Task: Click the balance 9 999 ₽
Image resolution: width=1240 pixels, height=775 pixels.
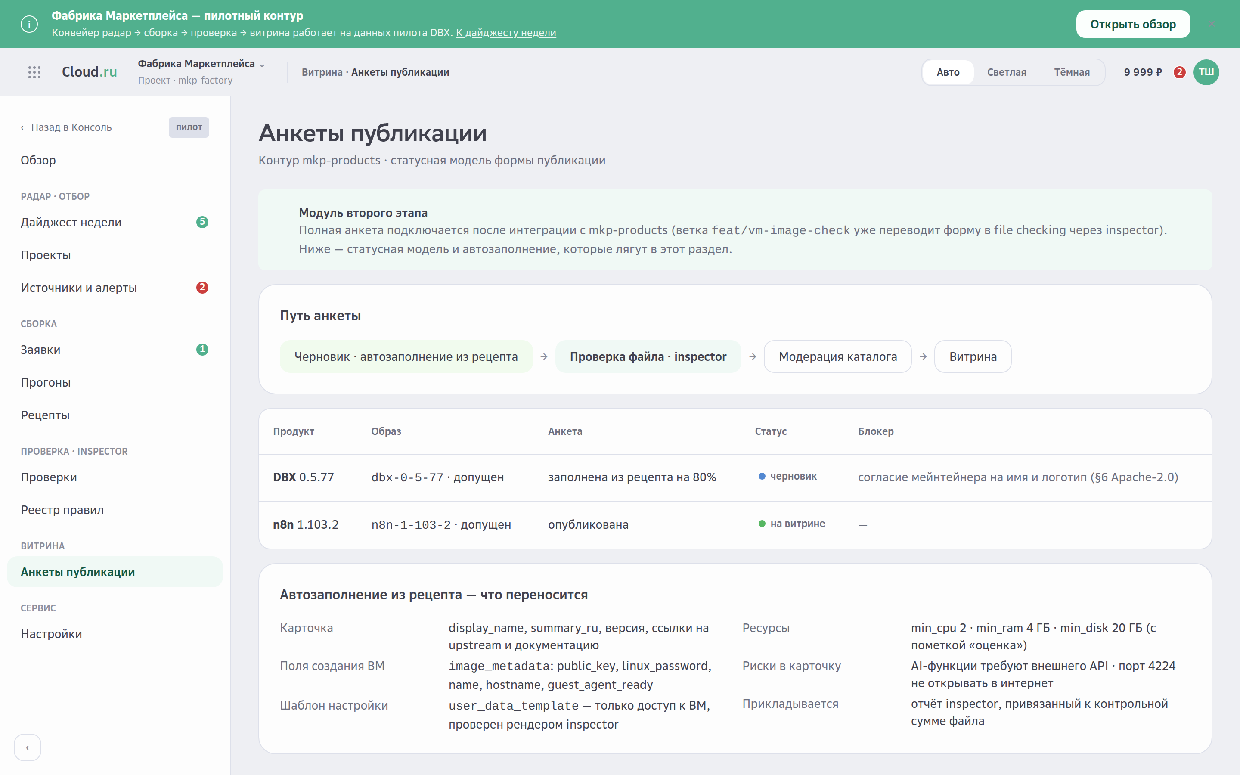Action: click(x=1143, y=72)
